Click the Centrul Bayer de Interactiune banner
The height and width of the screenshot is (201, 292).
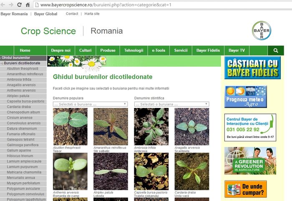[250, 128]
